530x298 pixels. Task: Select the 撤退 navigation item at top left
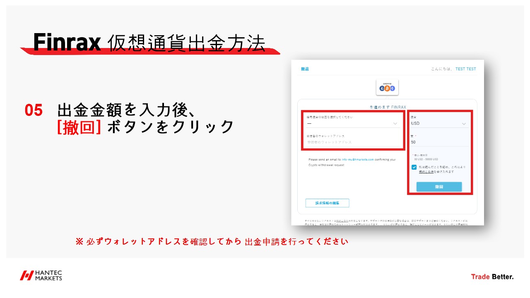305,69
